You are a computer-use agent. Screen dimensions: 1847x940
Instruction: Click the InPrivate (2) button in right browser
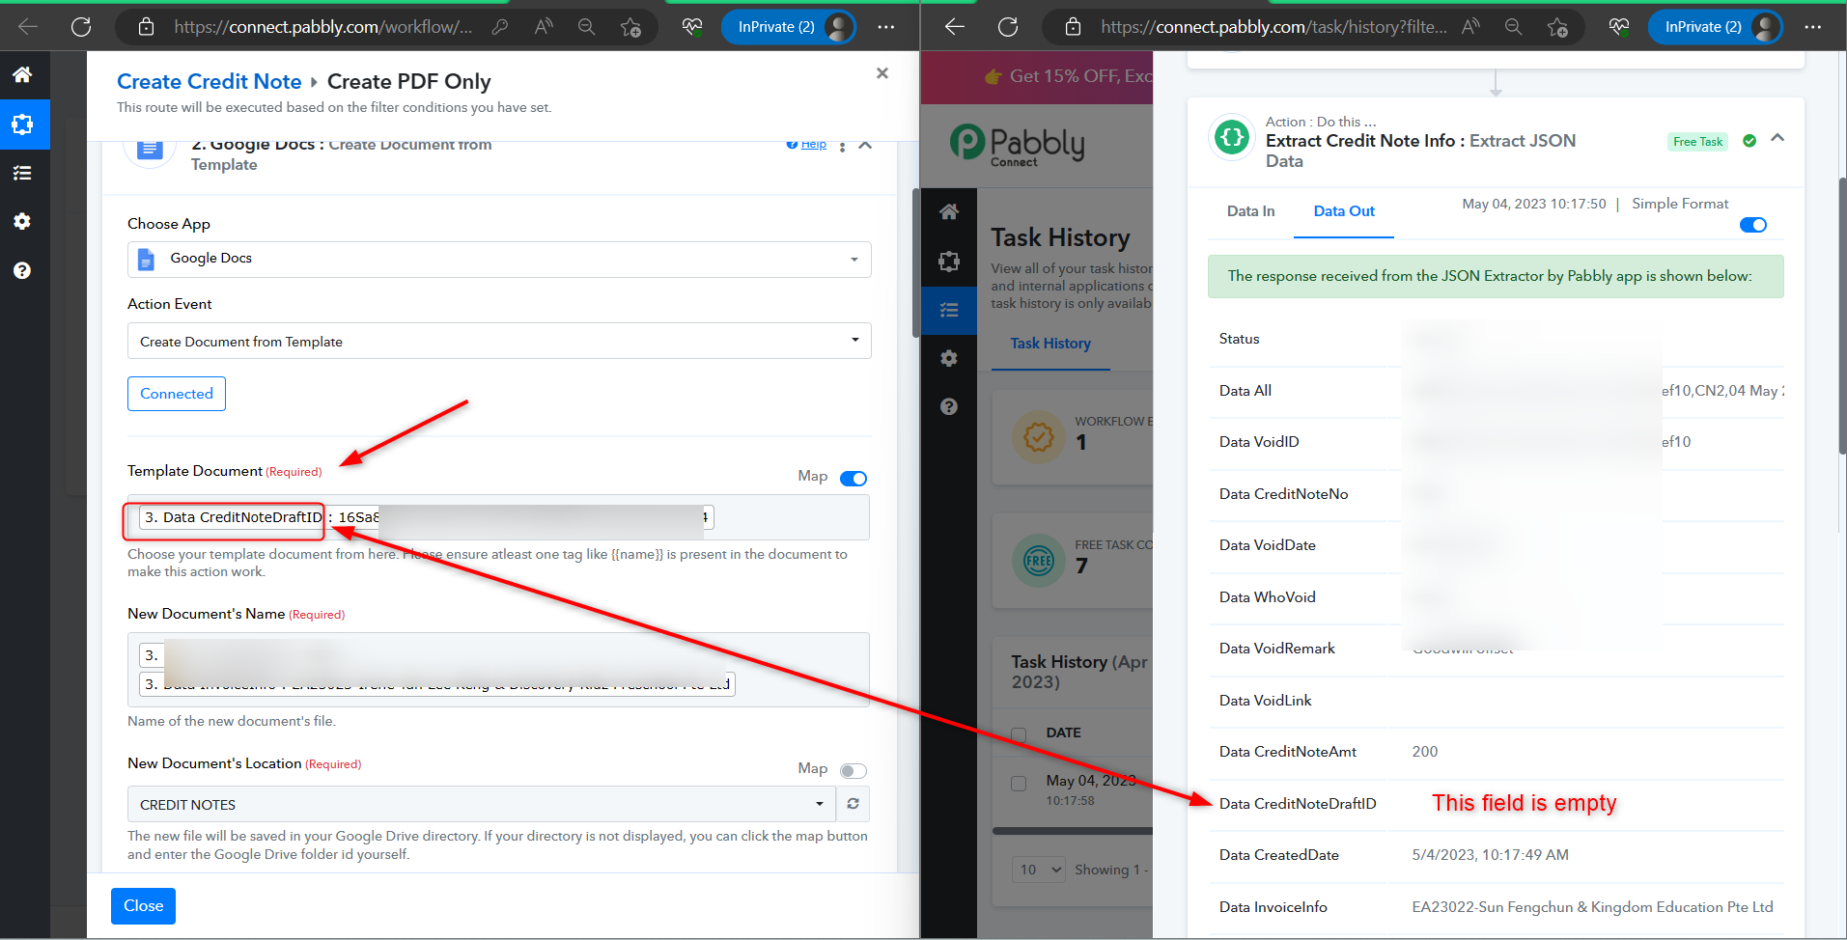(x=1715, y=27)
